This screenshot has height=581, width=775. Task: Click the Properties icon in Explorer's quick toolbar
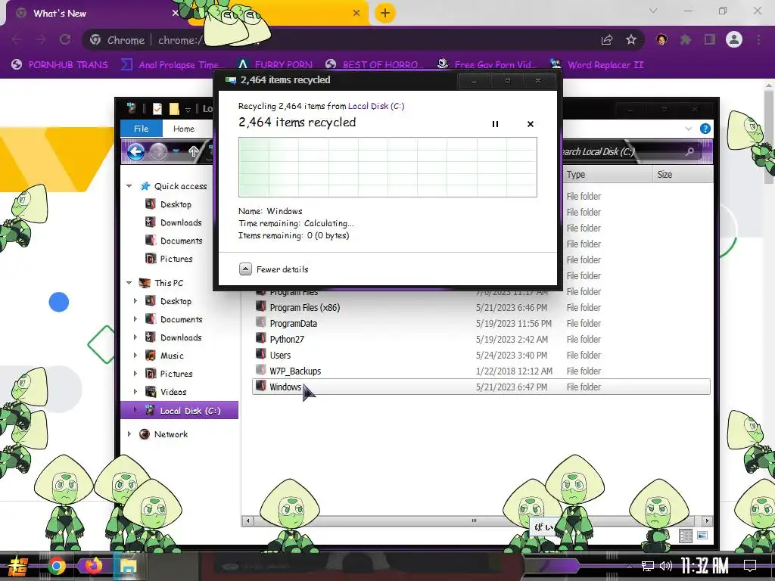[x=157, y=109]
